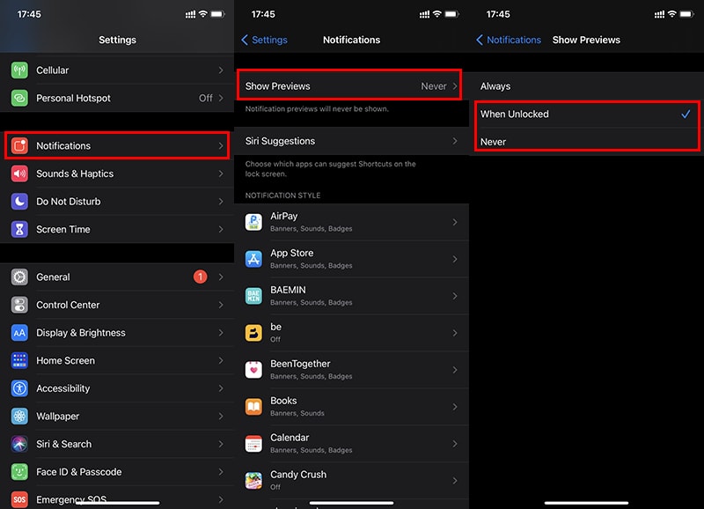Tap the "Accessibility" label
The width and height of the screenshot is (704, 509).
point(62,388)
